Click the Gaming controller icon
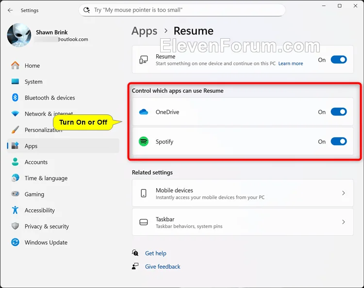Viewport: 364px width, 288px height. [x=16, y=194]
